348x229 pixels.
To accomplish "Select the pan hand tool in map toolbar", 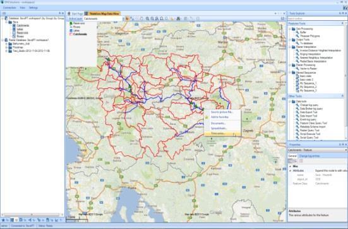I will 128,19.
